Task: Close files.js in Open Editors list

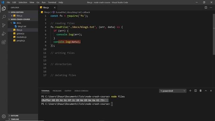Action: click(12, 16)
